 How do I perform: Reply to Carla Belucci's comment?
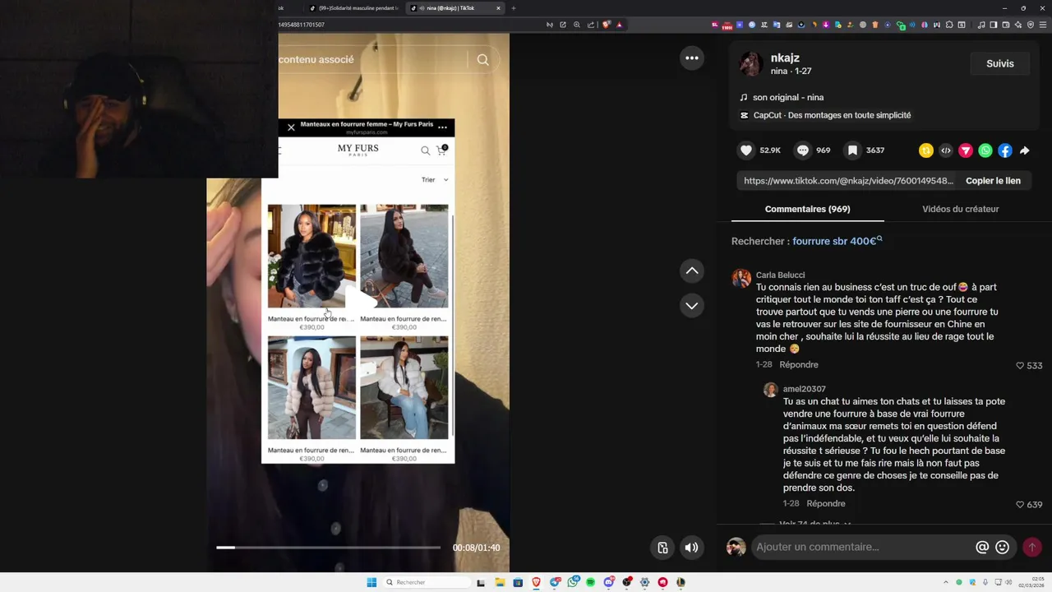799,364
